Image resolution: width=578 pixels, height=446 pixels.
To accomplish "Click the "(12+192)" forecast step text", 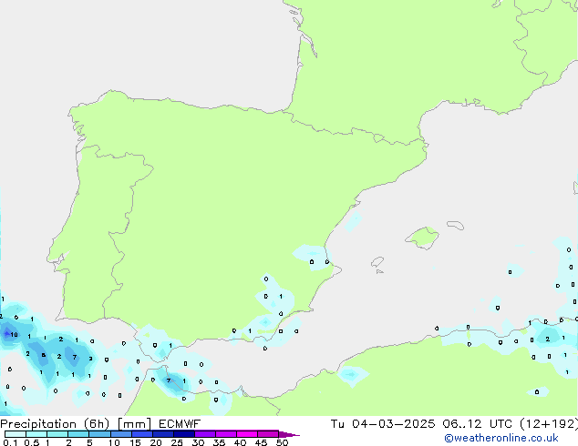I will tap(549, 424).
